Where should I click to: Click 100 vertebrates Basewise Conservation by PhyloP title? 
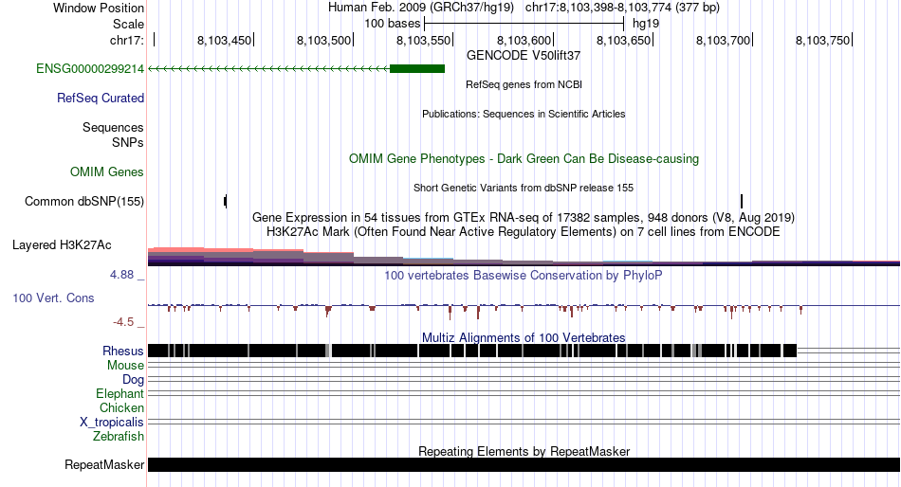pyautogui.click(x=524, y=276)
